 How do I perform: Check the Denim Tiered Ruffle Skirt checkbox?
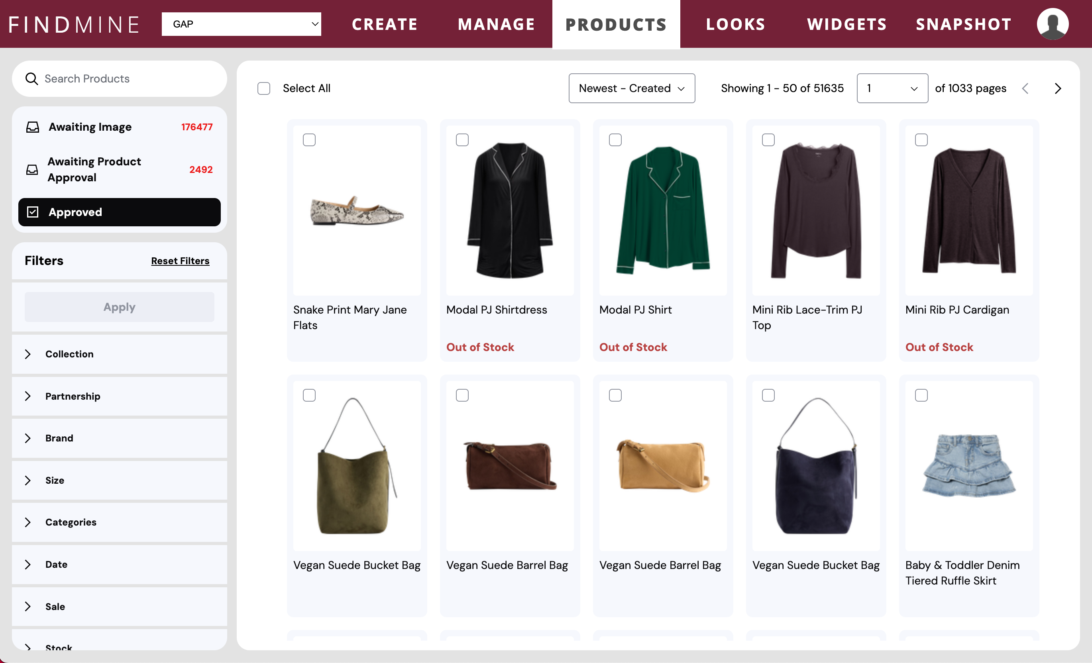[921, 395]
